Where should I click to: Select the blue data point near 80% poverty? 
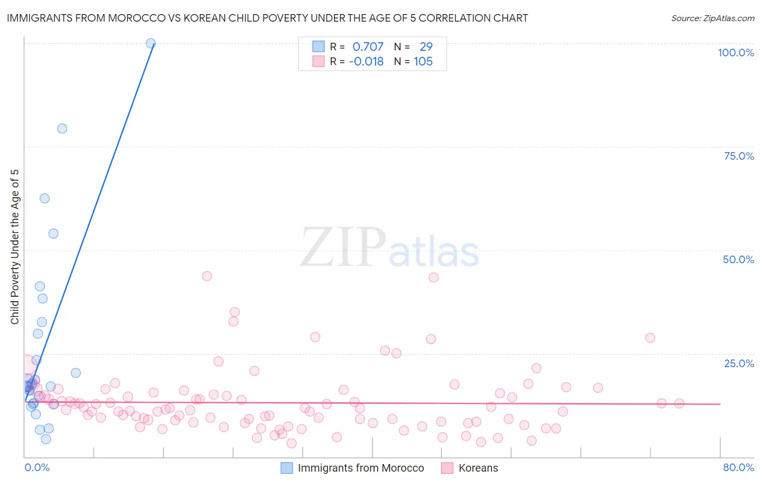[62, 128]
